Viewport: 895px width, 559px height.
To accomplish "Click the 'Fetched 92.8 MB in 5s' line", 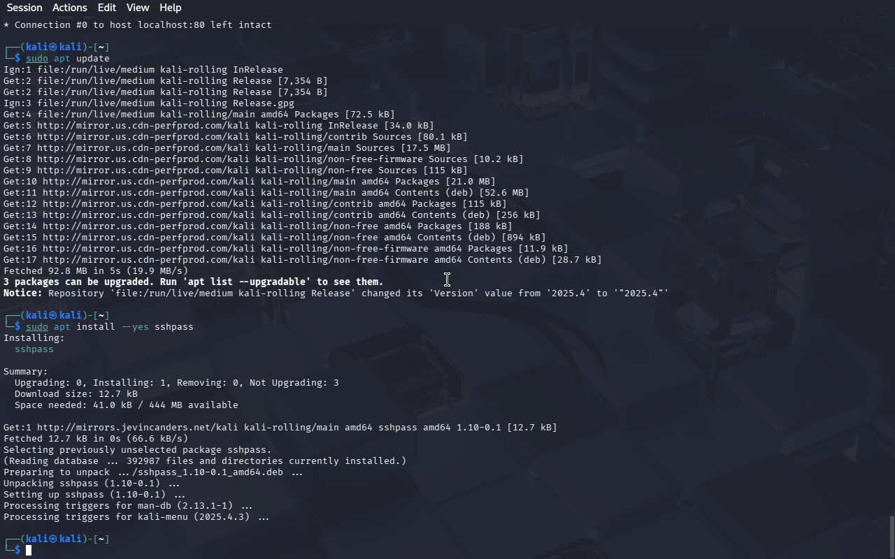I will click(x=96, y=271).
